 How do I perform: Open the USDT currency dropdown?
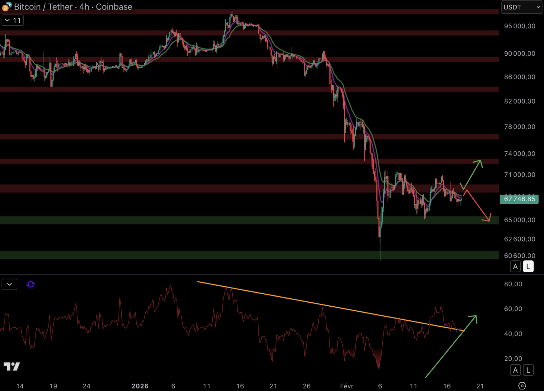click(521, 7)
